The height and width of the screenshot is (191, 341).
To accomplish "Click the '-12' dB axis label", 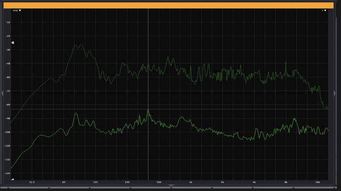I will pos(8,22).
